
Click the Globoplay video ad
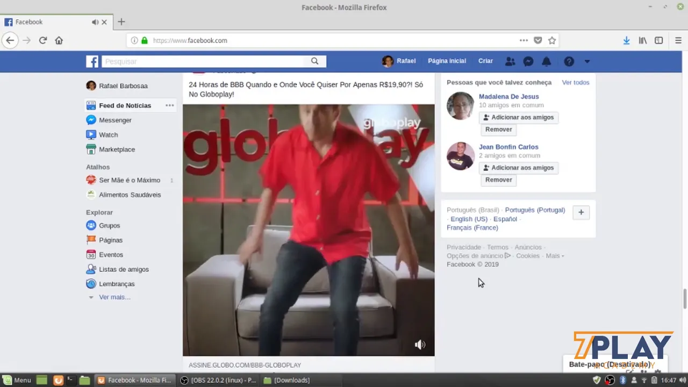[309, 230]
